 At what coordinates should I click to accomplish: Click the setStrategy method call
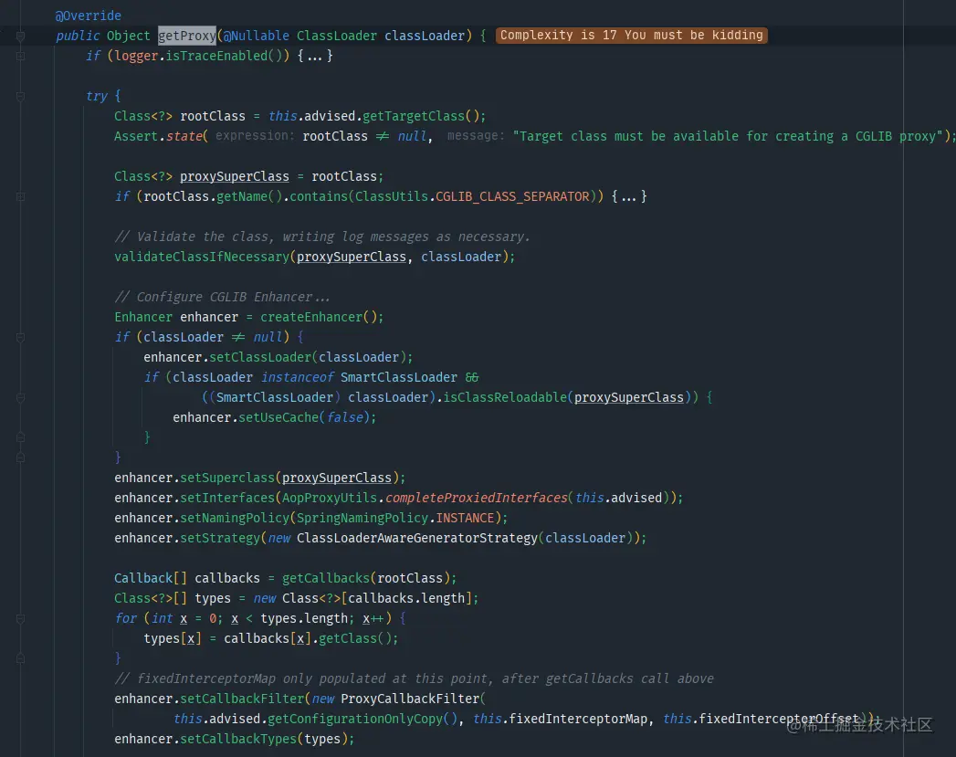coord(219,539)
